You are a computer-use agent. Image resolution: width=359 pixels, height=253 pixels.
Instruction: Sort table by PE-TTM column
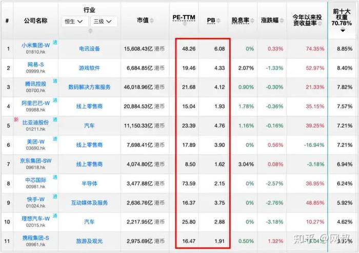[185, 24]
